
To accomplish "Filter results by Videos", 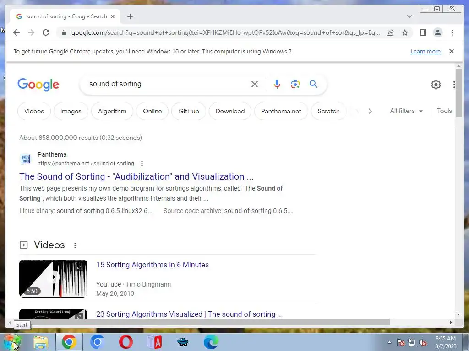I will [x=34, y=111].
